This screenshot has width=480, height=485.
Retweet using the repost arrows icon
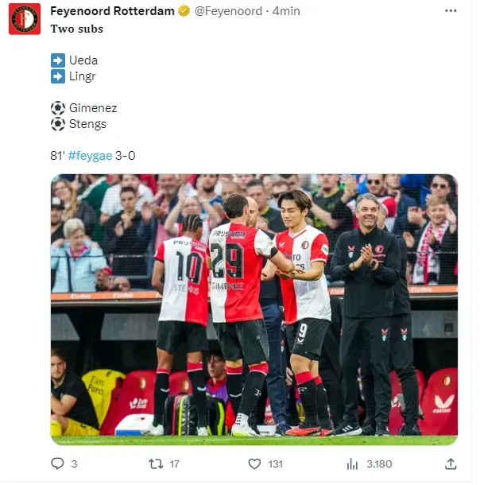click(156, 464)
